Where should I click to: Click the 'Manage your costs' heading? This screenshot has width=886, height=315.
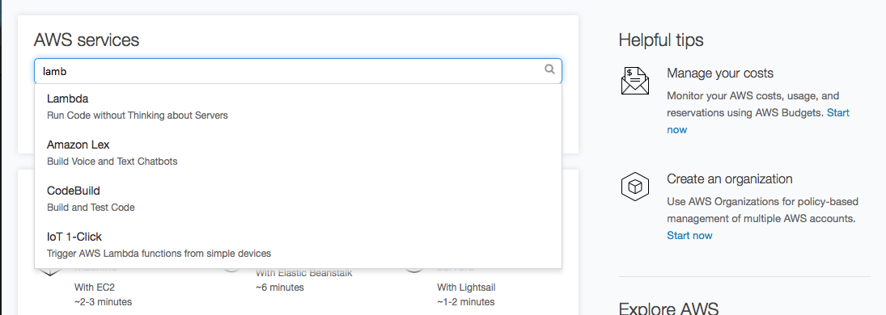click(x=720, y=73)
